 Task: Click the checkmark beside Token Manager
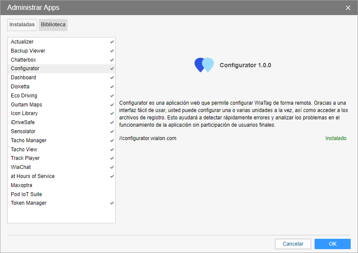point(112,203)
